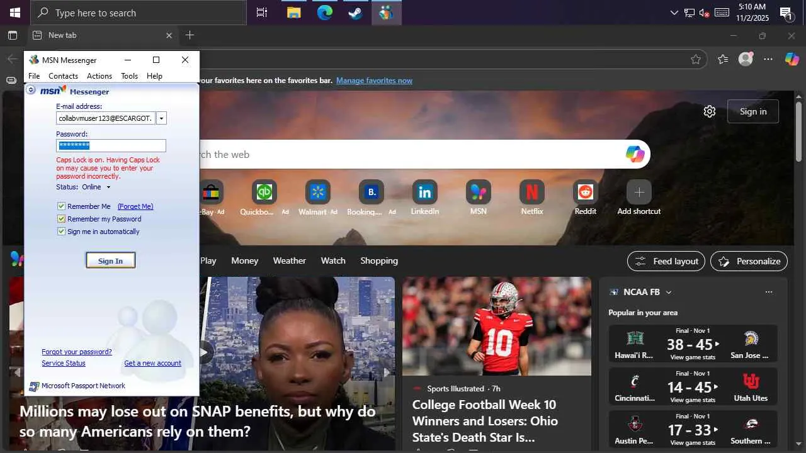Screen dimensions: 806x453
Task: Open the Contacts menu in MSN Messenger
Action: (64, 76)
